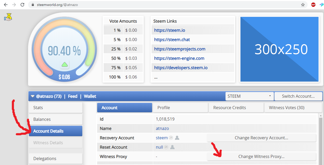The width and height of the screenshot is (324, 165).
Task: Click the Witness Proxy label
Action: (114, 156)
